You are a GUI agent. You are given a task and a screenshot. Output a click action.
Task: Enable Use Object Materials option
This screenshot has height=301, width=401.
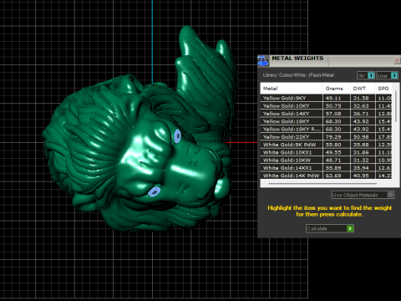(x=363, y=195)
